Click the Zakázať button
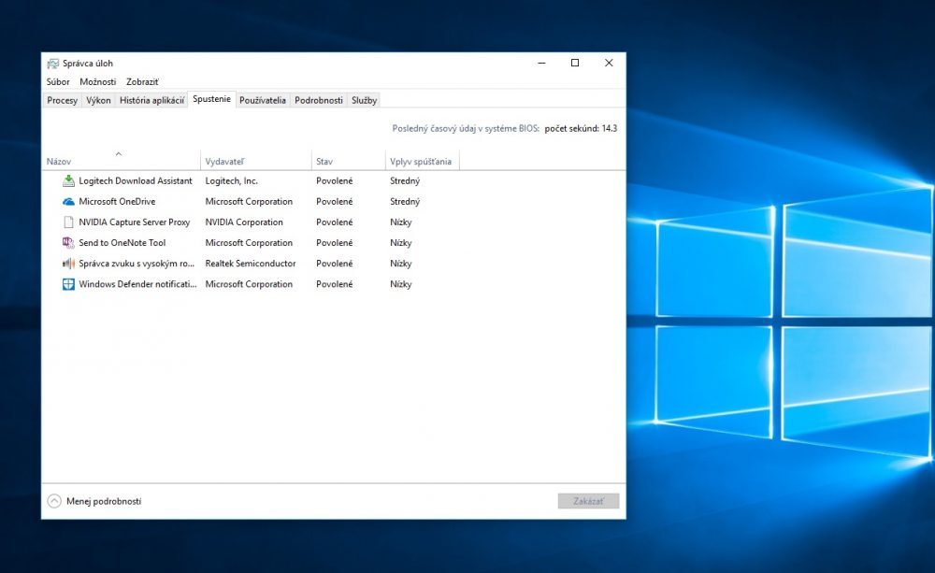 pos(588,501)
